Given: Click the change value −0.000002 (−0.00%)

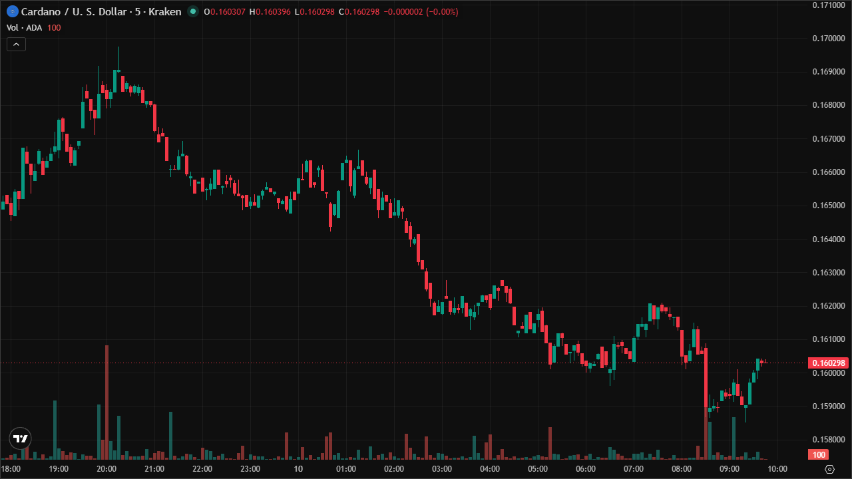Looking at the screenshot, I should 420,12.
